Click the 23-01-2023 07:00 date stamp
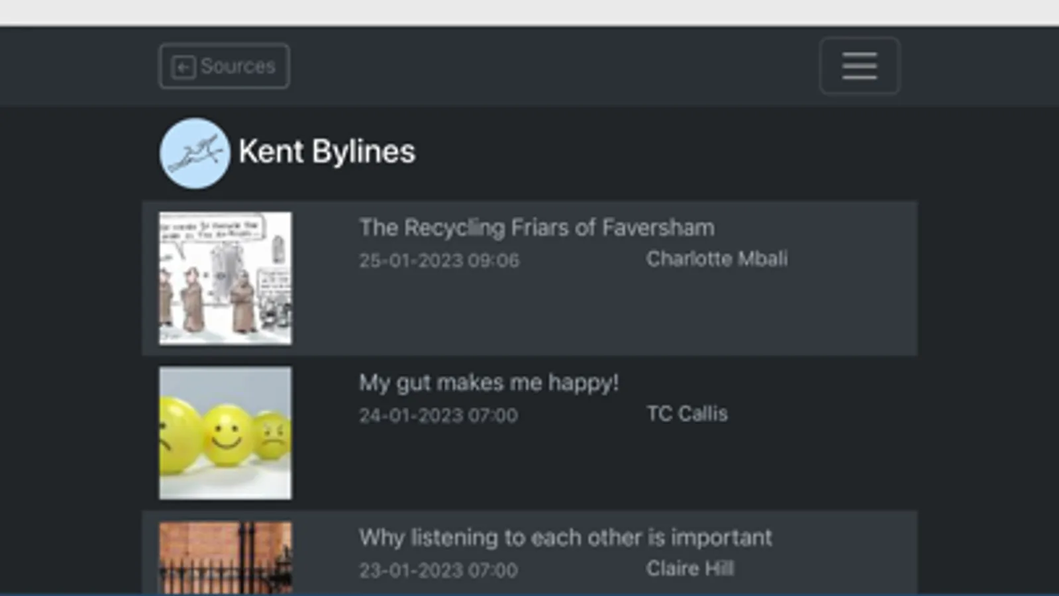The image size is (1059, 596). click(438, 570)
